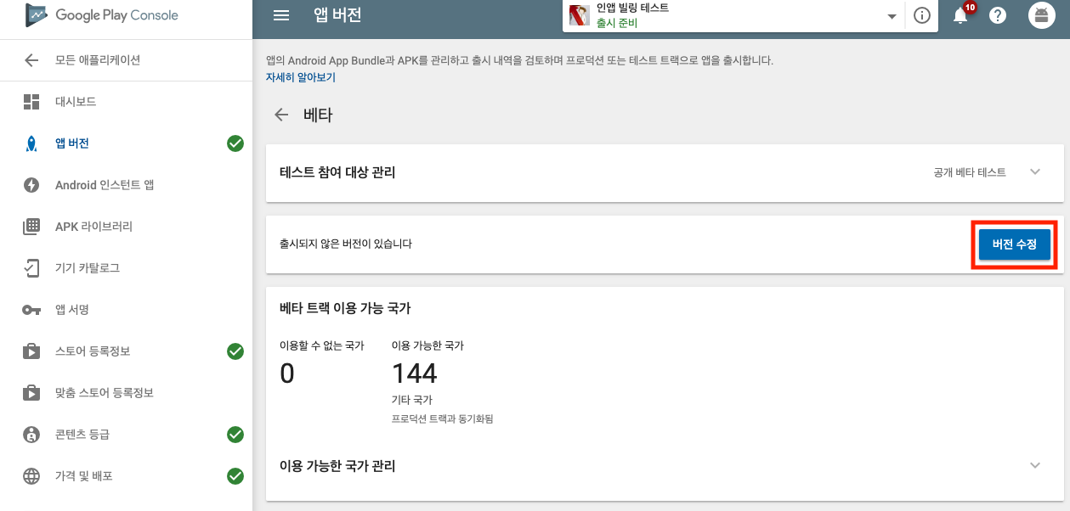This screenshot has height=511, width=1070.
Task: Click the 출시 준비 status text
Action: (617, 23)
